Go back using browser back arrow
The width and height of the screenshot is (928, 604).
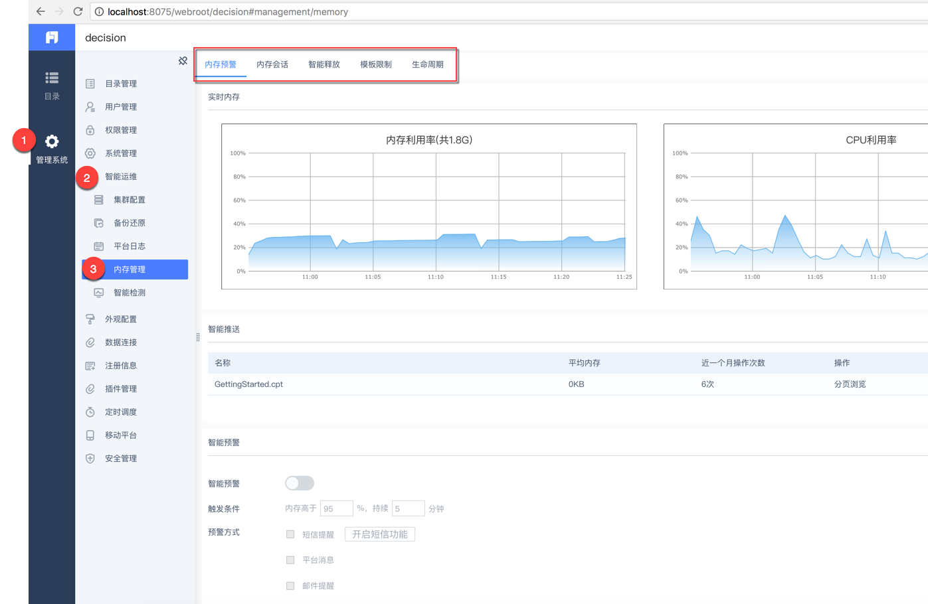coord(41,11)
